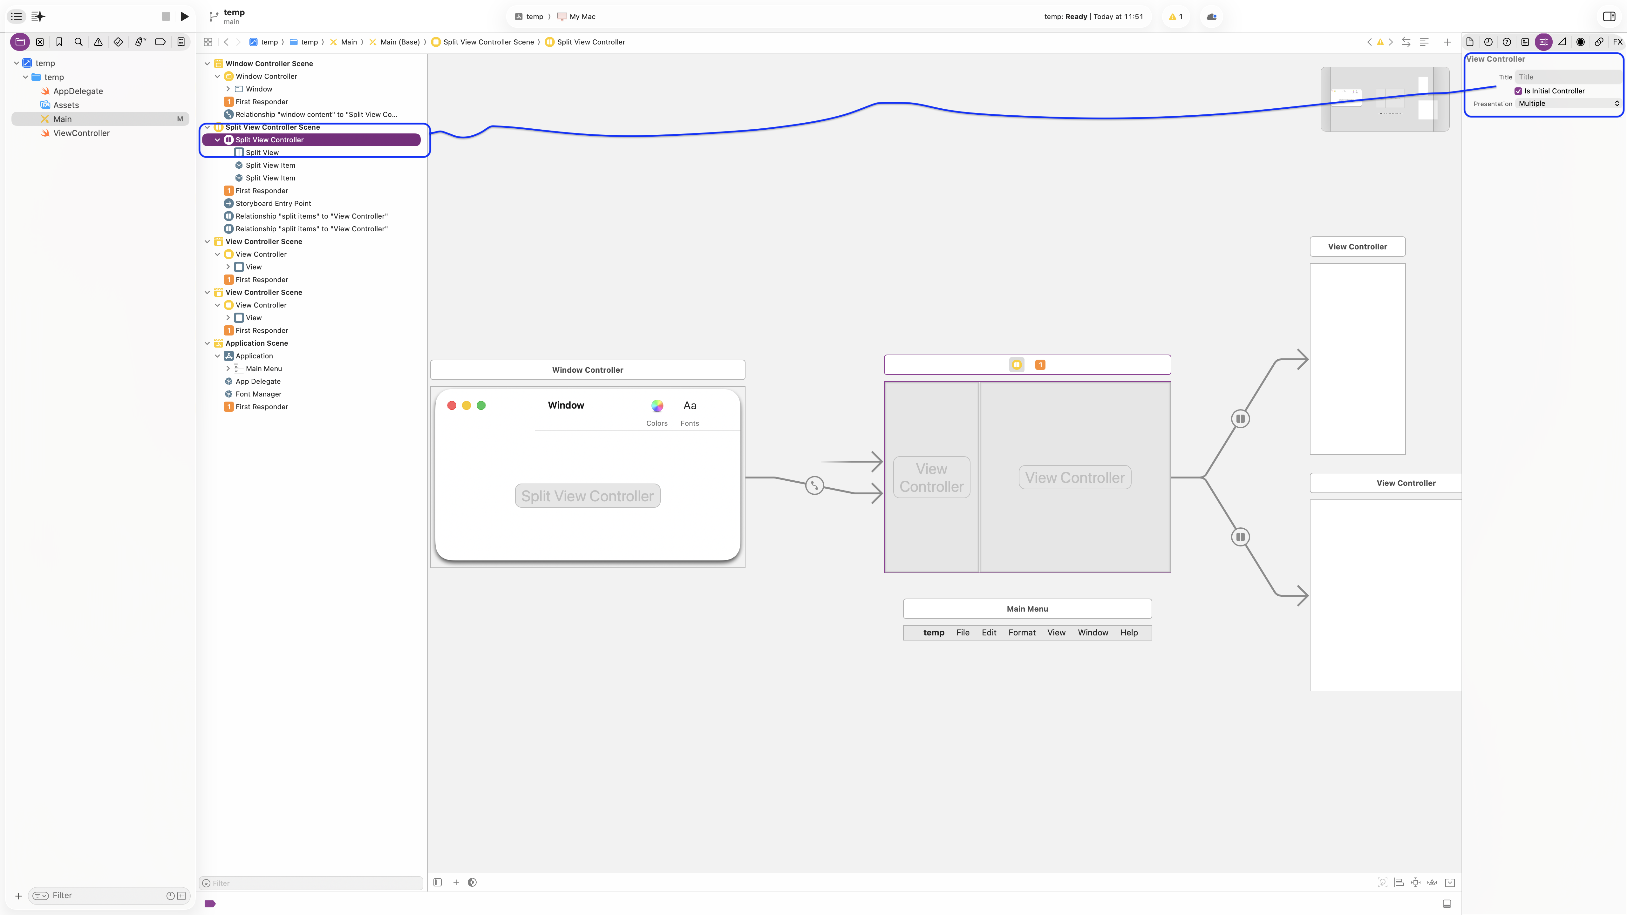Click the Colors icon in window toolbar
Image resolution: width=1627 pixels, height=915 pixels.
tap(657, 406)
